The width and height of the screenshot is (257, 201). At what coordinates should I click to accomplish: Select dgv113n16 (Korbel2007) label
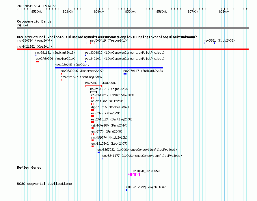110,107
